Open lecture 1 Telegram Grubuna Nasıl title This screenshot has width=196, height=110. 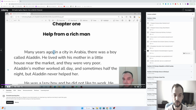tap(160, 23)
